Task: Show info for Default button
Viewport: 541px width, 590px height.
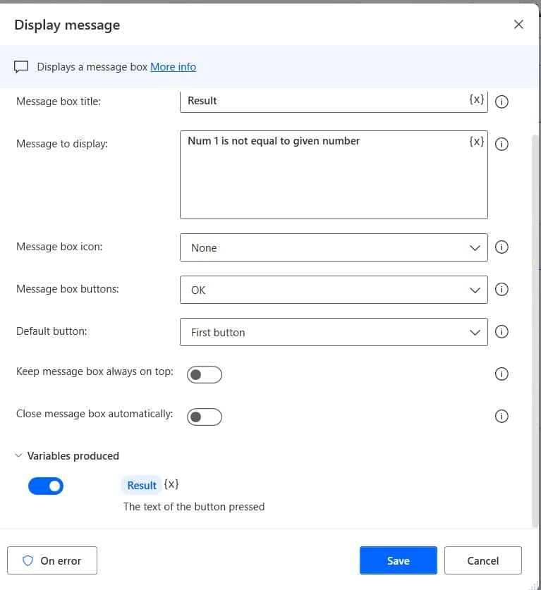Action: tap(502, 331)
